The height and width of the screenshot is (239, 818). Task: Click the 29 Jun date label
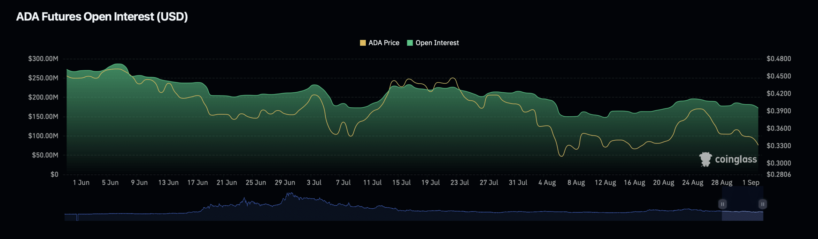point(285,182)
